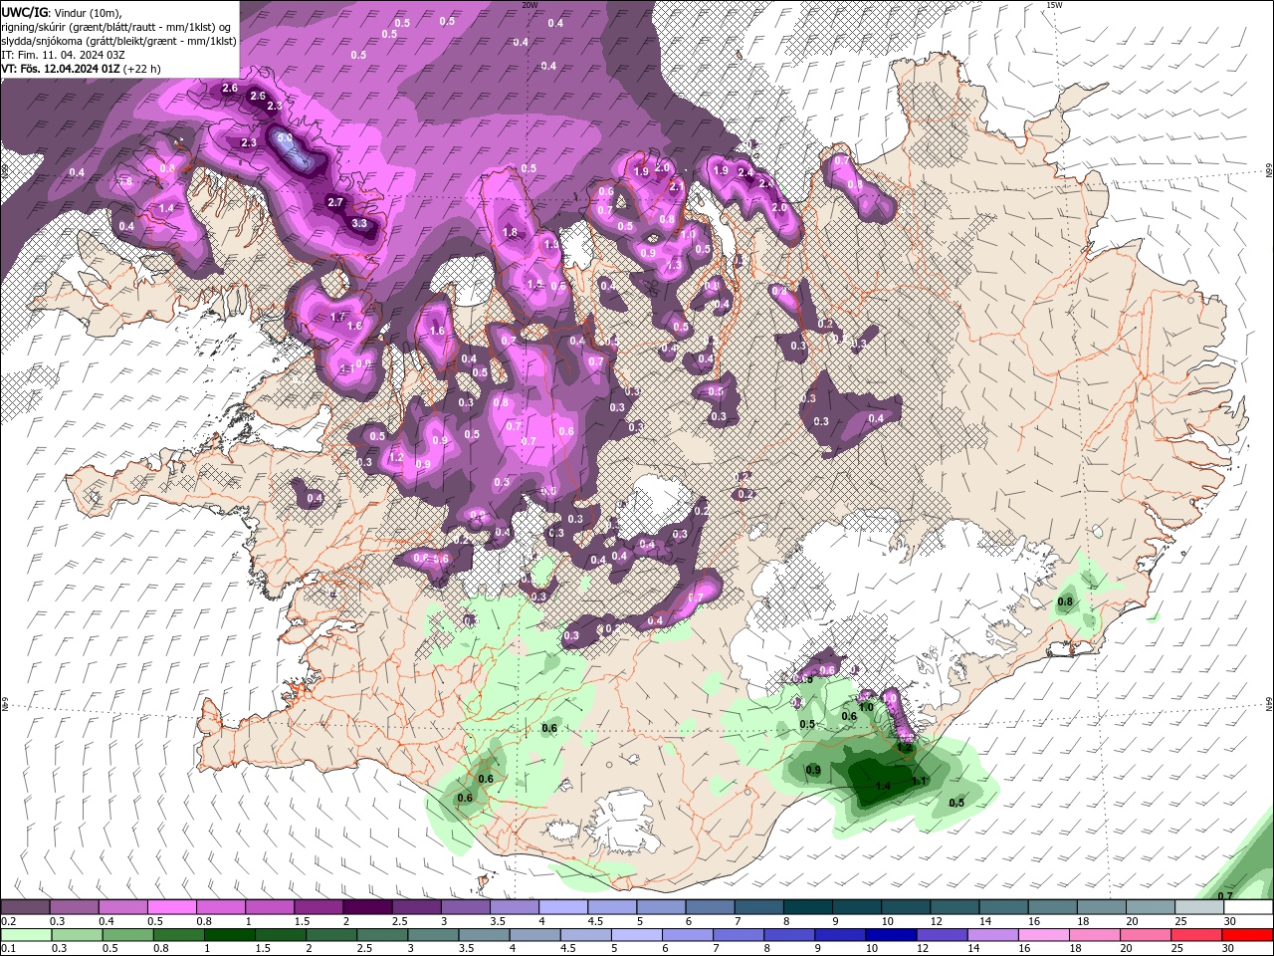
Task: Click the white 30 mm snow swatch
Action: click(1248, 907)
